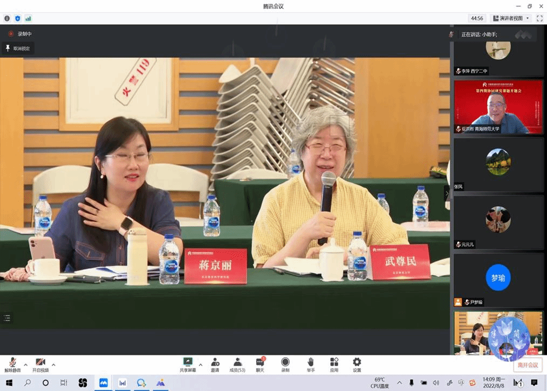Open the Invite (邀请) option

(215, 365)
